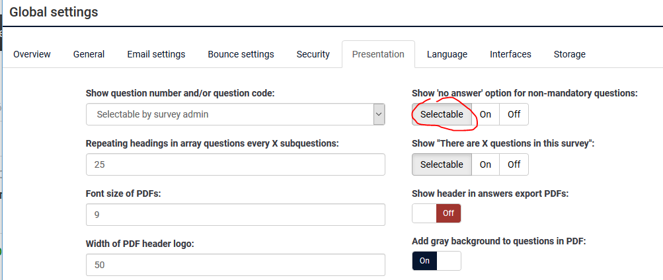Set 'There are X questions' to Off

click(514, 164)
